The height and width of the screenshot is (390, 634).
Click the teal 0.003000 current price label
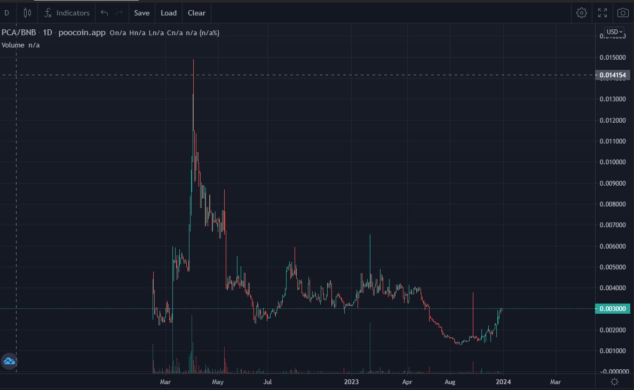612,308
